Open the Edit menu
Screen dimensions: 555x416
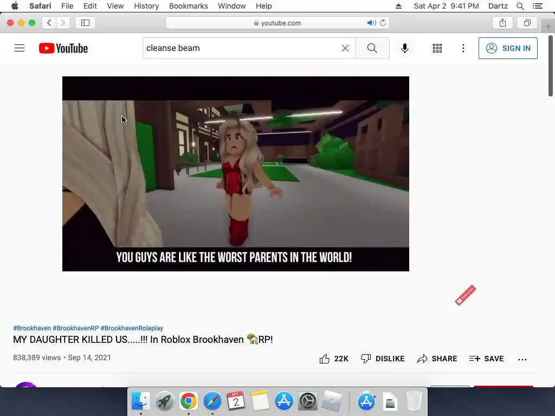90,6
